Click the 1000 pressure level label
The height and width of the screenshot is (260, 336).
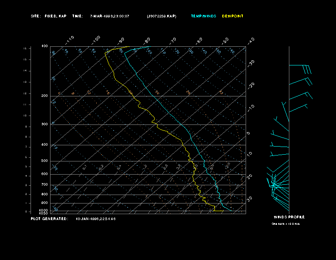(x=44, y=210)
